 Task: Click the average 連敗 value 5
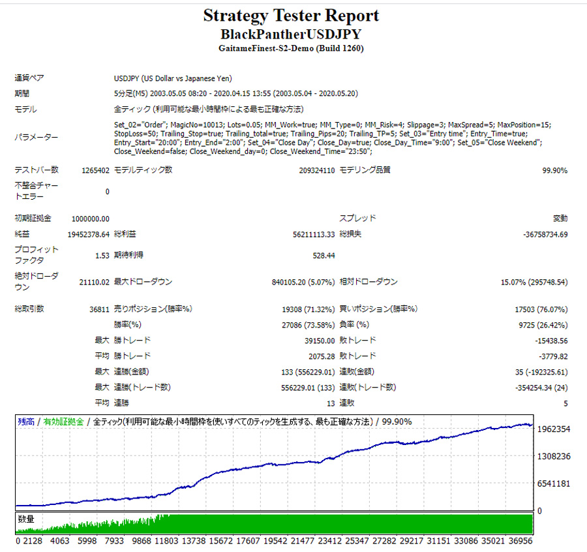565,404
